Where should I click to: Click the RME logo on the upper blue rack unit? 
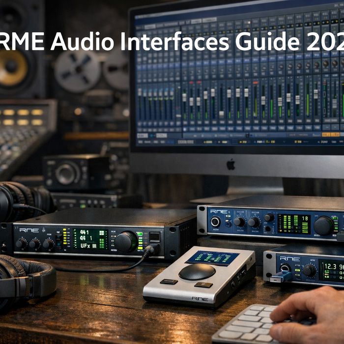(x=219, y=212)
